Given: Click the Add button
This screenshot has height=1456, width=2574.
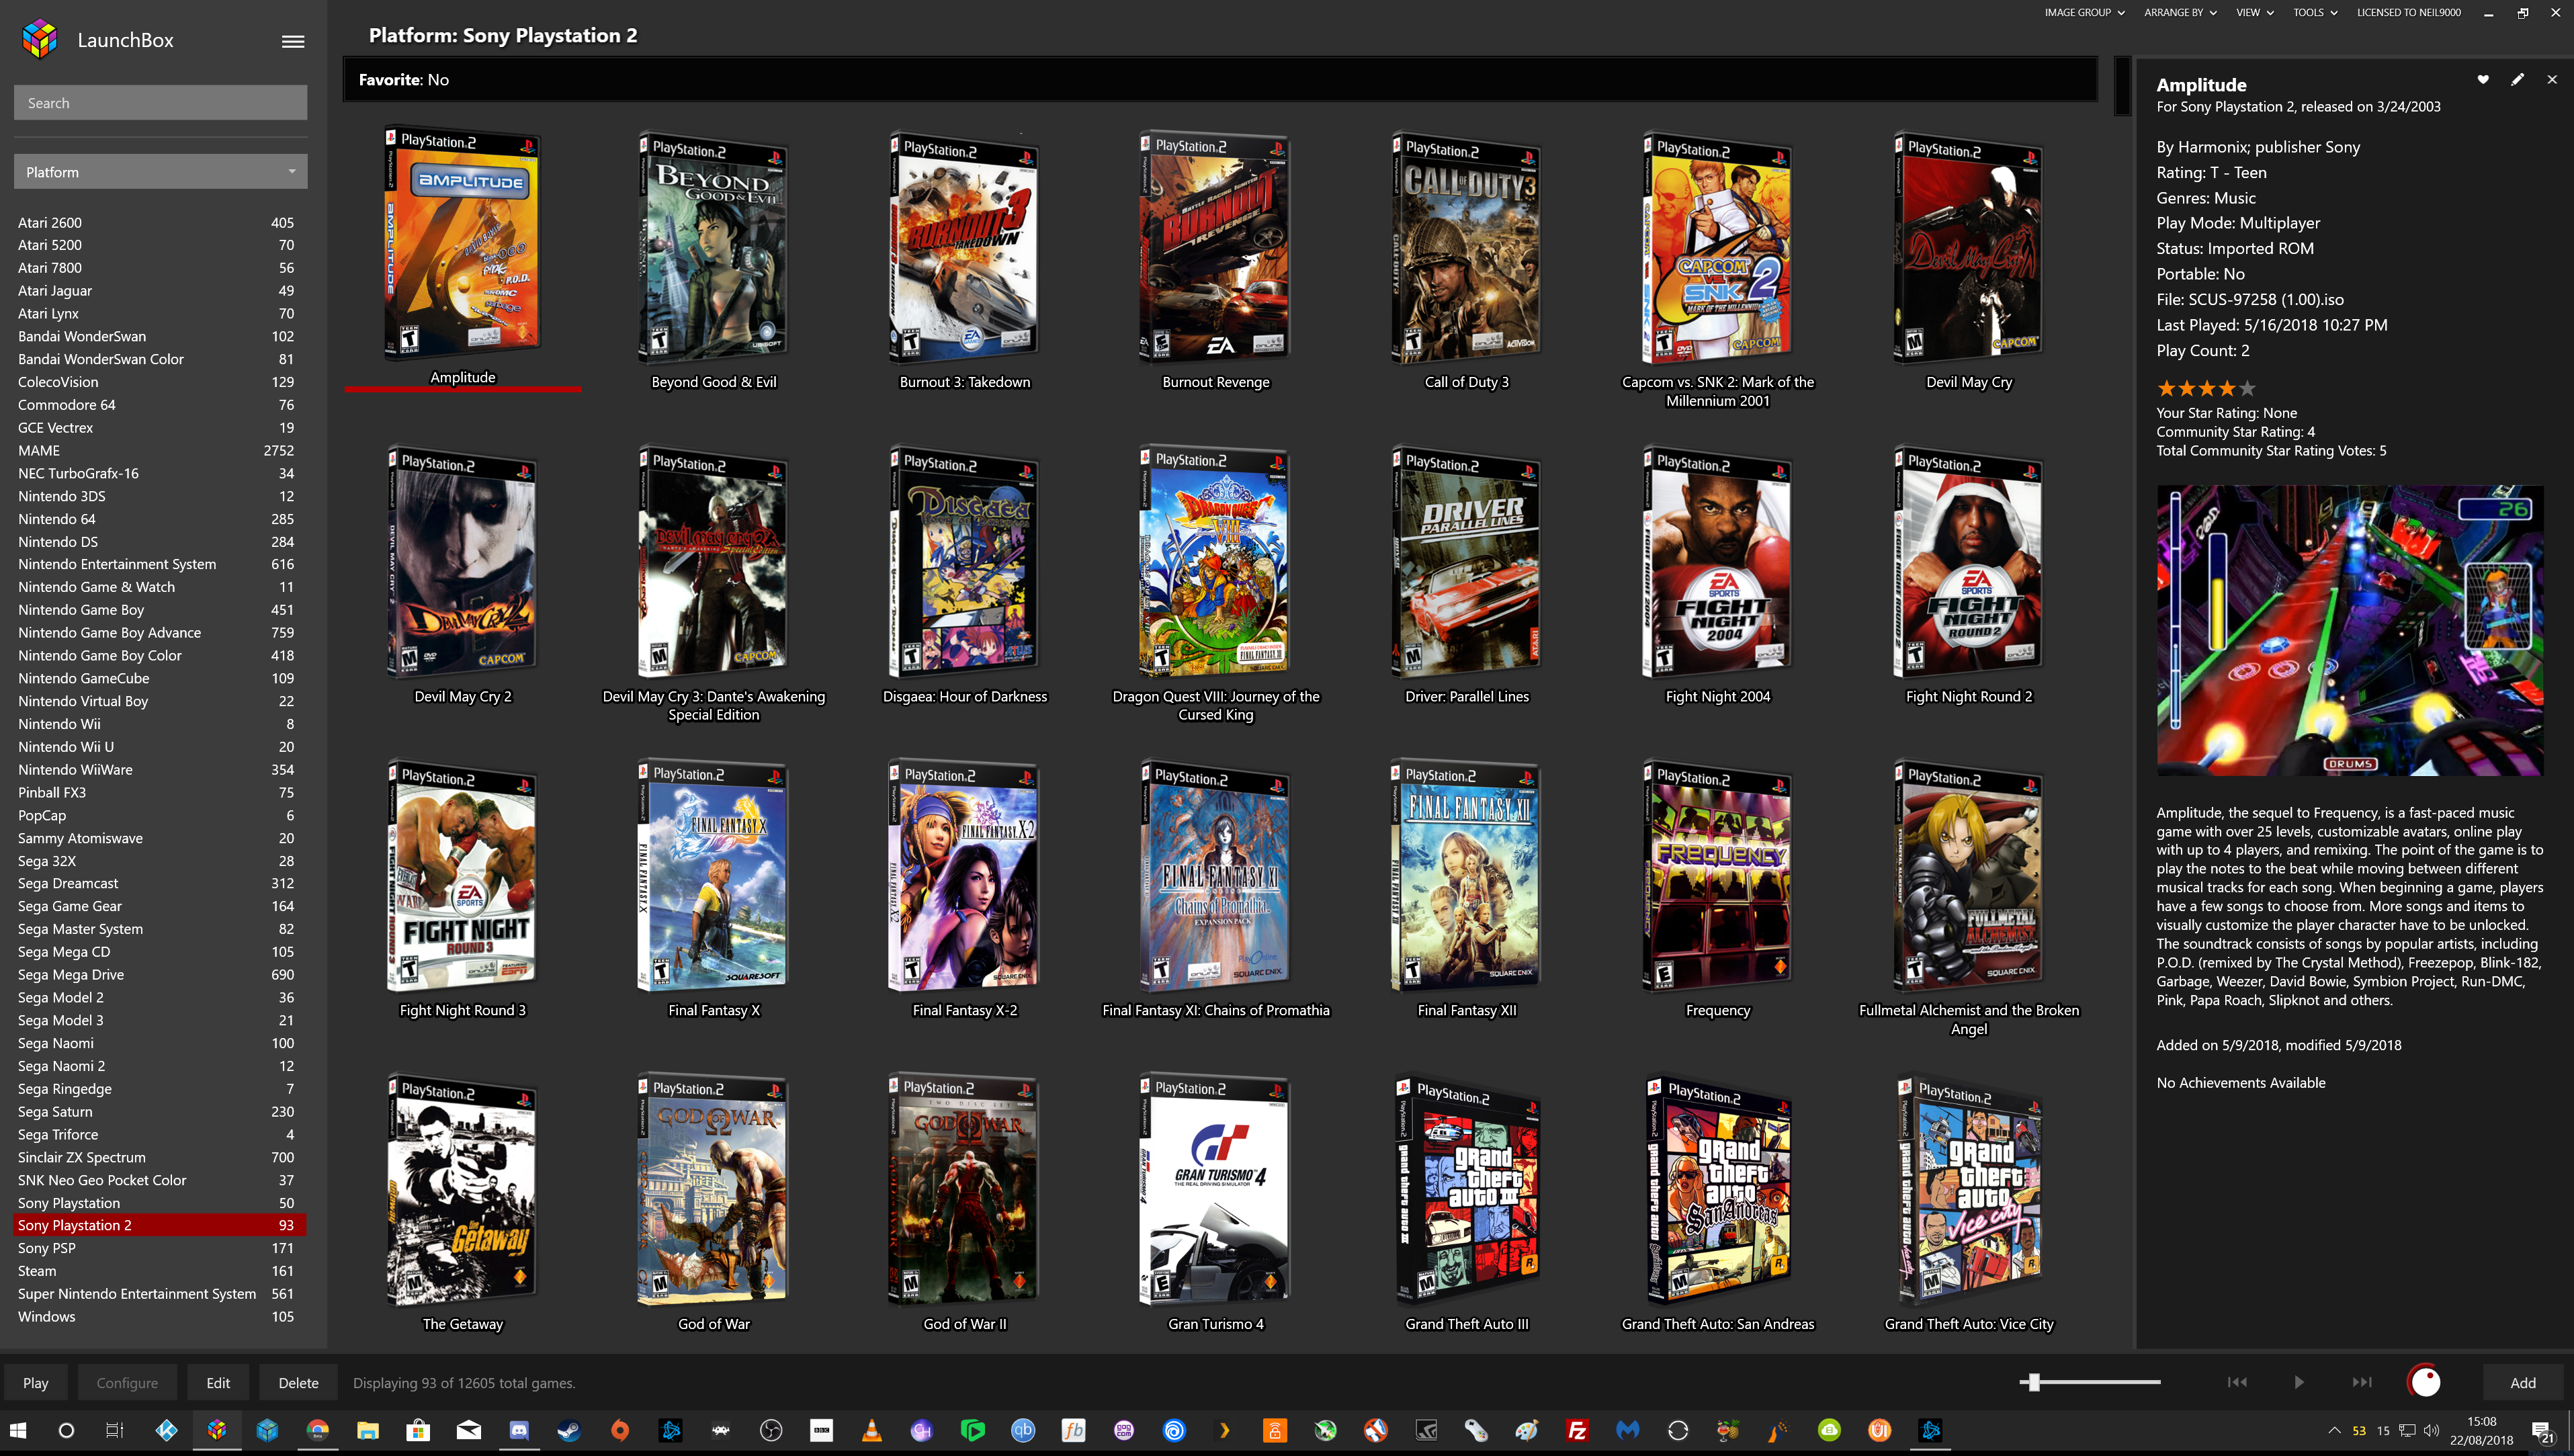Looking at the screenshot, I should coord(2522,1382).
